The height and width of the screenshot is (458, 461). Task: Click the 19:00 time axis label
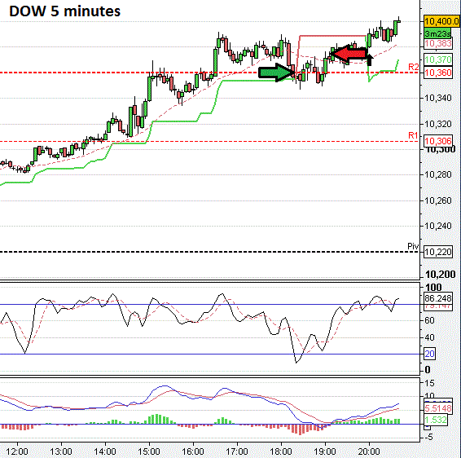[325, 451]
